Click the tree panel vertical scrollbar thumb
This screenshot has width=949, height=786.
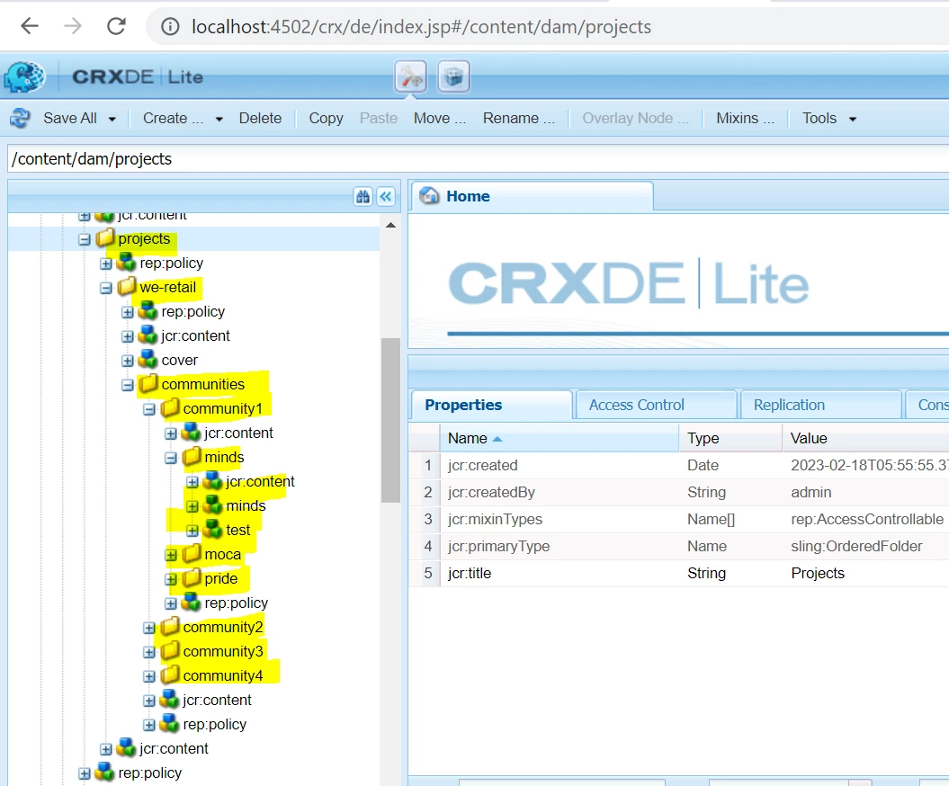point(390,420)
